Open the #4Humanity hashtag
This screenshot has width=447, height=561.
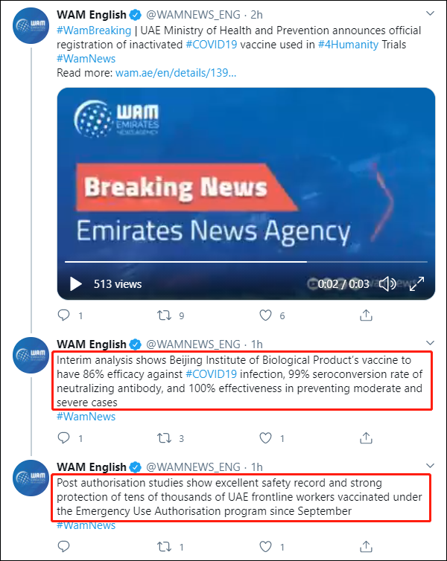point(346,45)
